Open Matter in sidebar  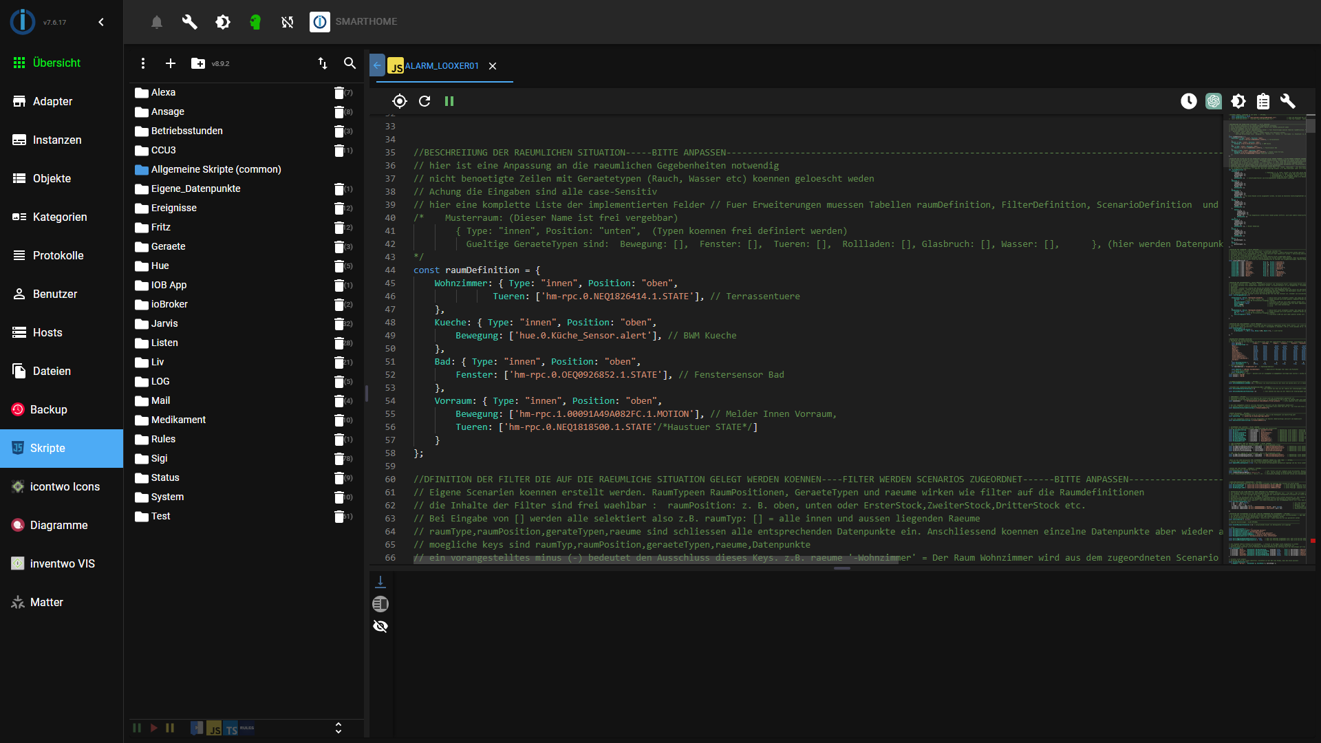point(61,602)
